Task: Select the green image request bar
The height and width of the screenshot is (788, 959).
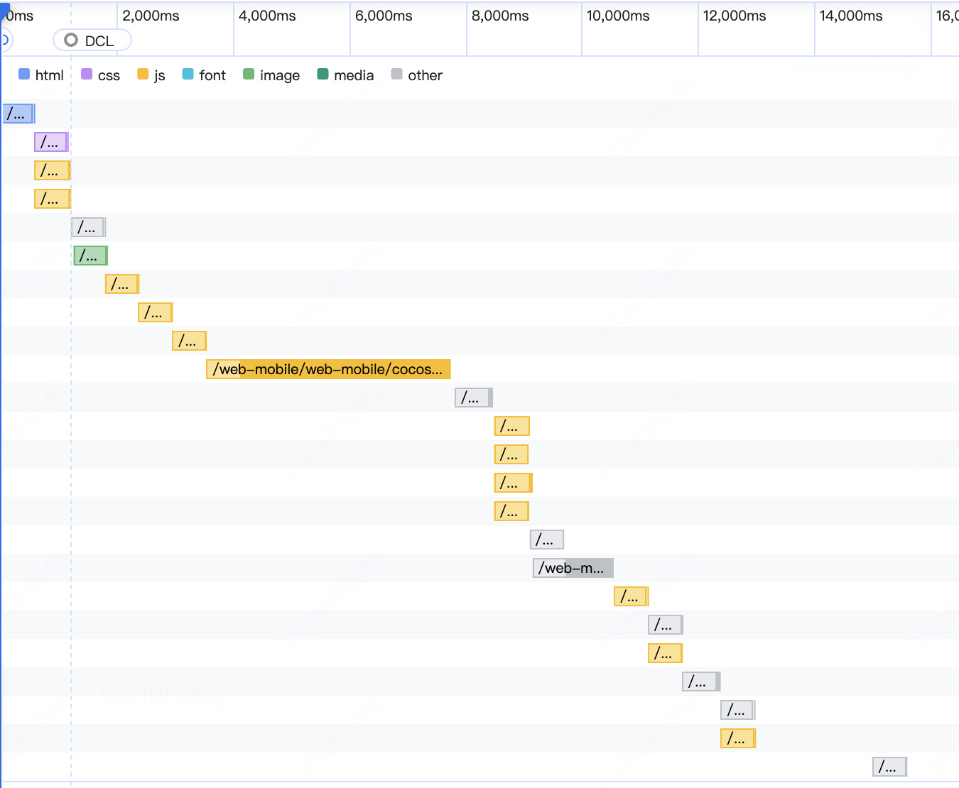Action: coord(90,256)
